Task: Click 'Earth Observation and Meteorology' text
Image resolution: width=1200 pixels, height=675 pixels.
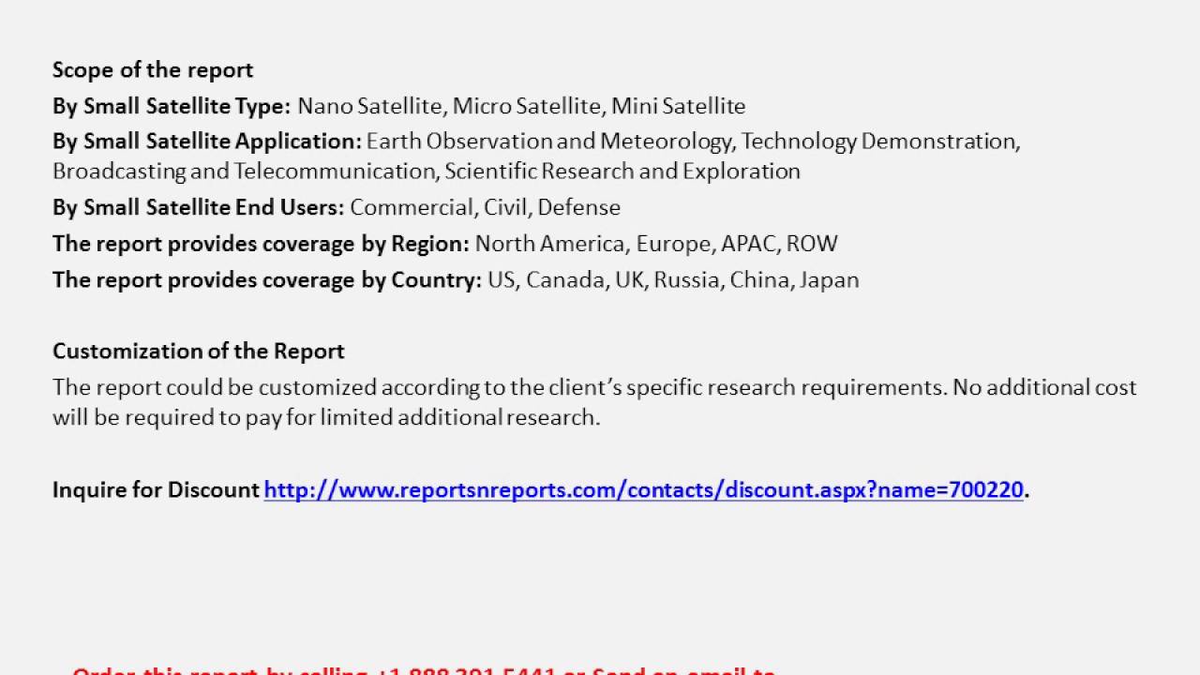Action: [x=549, y=142]
